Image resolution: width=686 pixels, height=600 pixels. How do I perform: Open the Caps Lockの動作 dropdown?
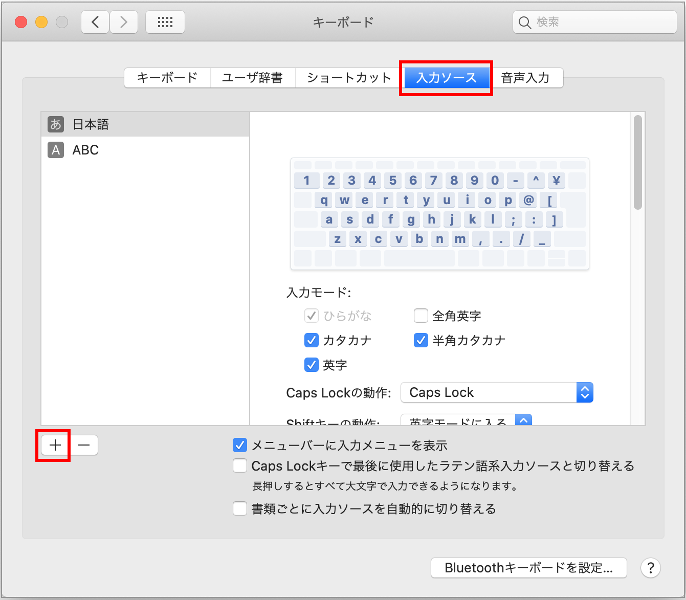497,392
